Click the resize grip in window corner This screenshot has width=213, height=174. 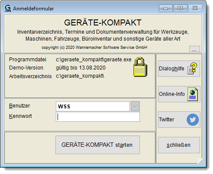point(200,161)
